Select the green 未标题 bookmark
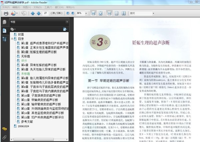 click(x=26, y=74)
